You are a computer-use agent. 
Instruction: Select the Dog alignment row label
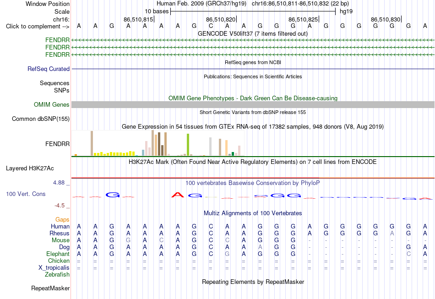[x=64, y=247]
